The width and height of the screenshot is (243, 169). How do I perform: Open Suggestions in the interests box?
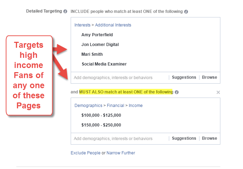pos(184,77)
